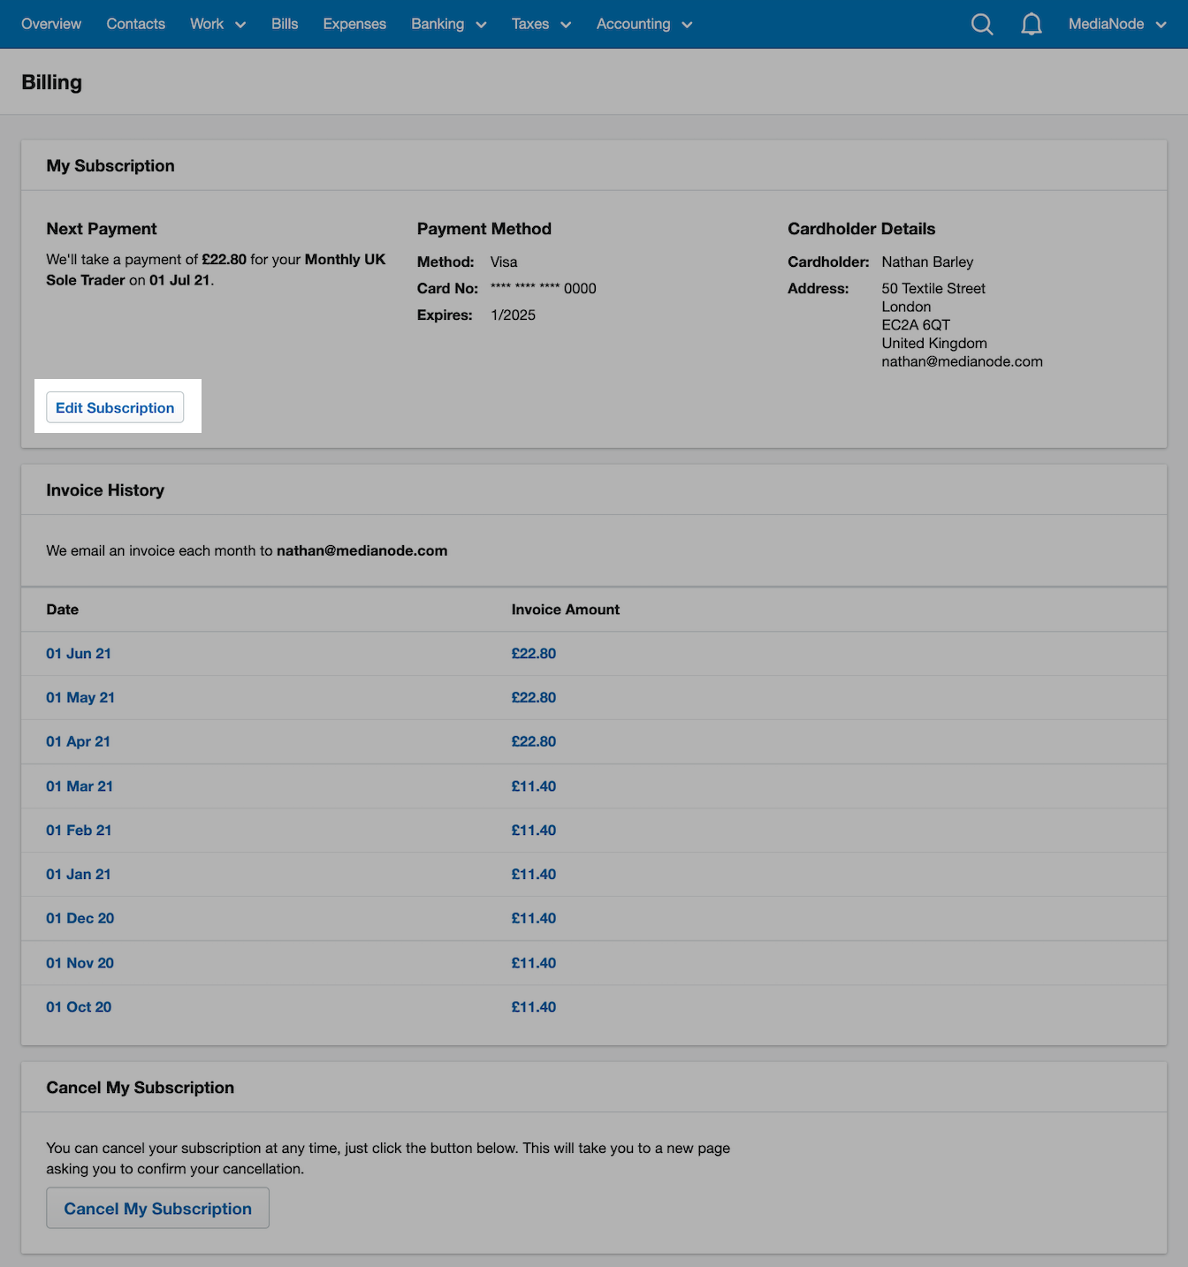The height and width of the screenshot is (1267, 1188).
Task: Open the Expenses section
Action: coord(354,24)
